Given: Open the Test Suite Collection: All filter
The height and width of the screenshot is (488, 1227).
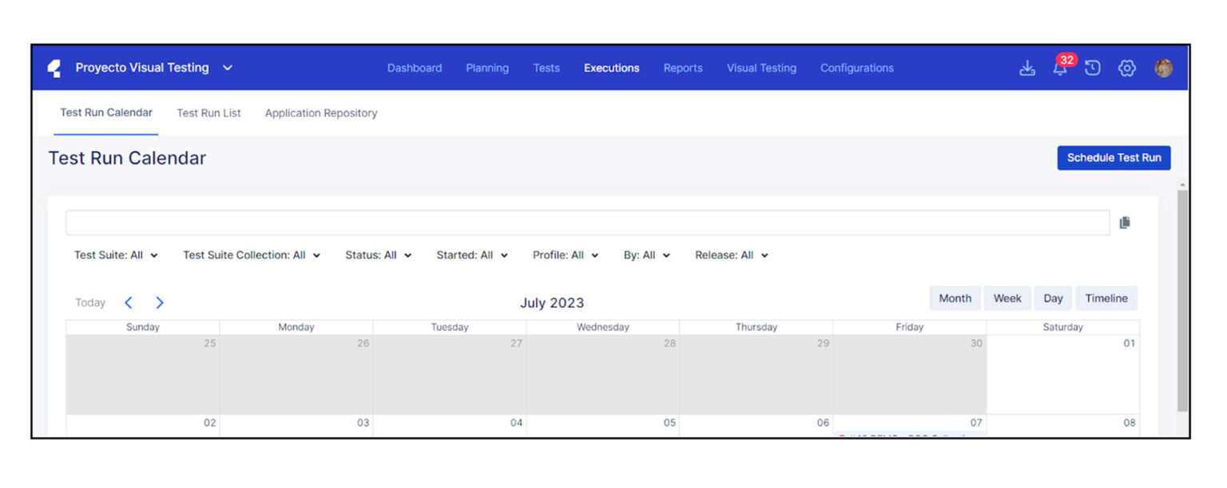Looking at the screenshot, I should tap(252, 255).
